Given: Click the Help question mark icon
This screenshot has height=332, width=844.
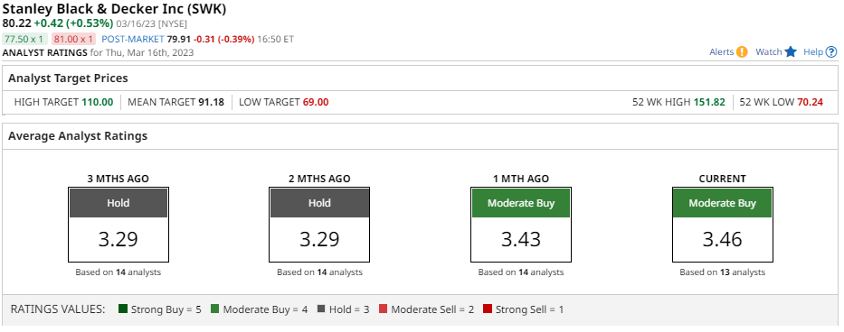Looking at the screenshot, I should tap(831, 52).
